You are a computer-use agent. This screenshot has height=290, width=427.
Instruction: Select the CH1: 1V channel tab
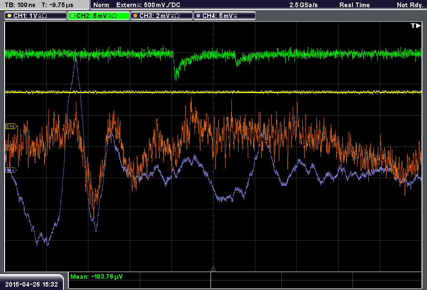pos(36,16)
